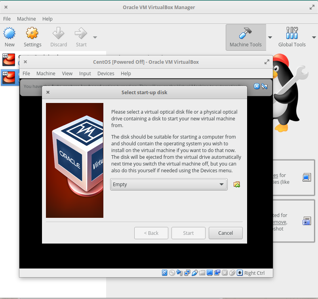Click the Right Ctrl host key label
This screenshot has width=318, height=299.
point(254,273)
